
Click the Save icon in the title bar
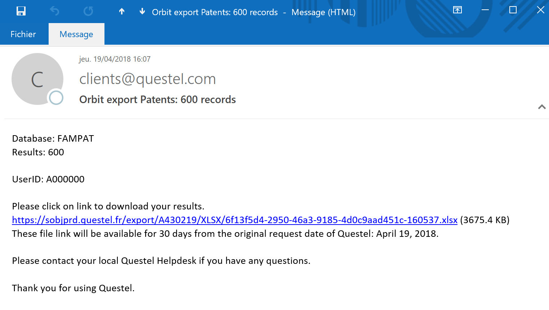(21, 11)
